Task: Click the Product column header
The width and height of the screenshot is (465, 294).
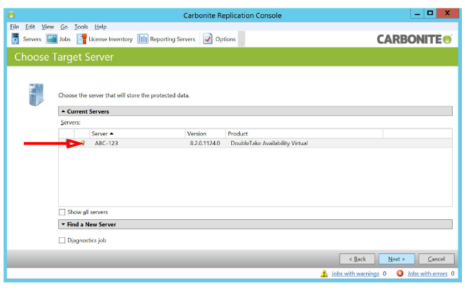Action: (x=304, y=134)
